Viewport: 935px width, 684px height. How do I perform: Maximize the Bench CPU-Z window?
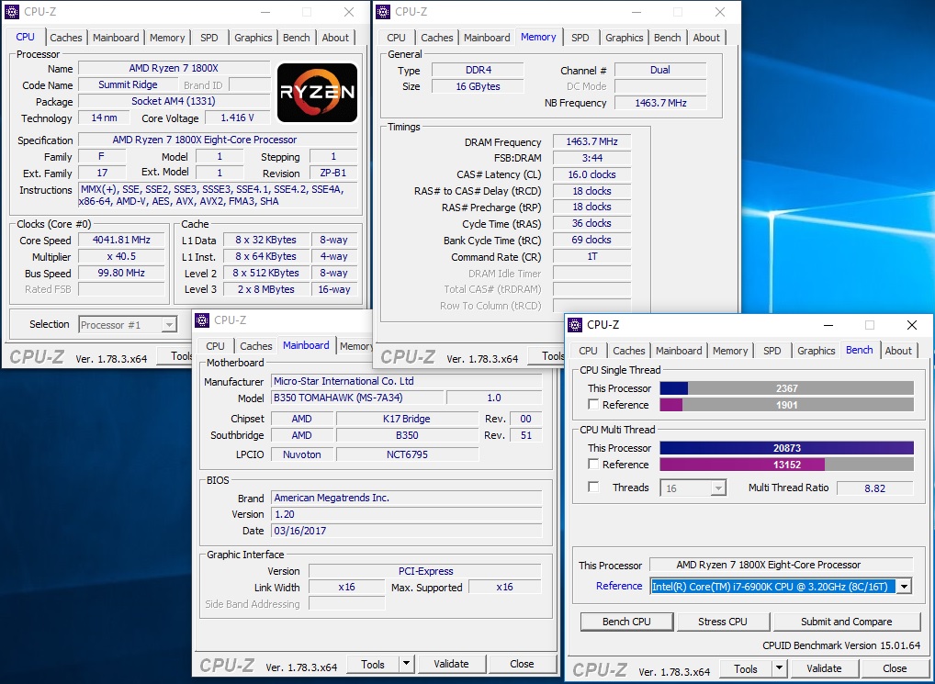point(870,325)
